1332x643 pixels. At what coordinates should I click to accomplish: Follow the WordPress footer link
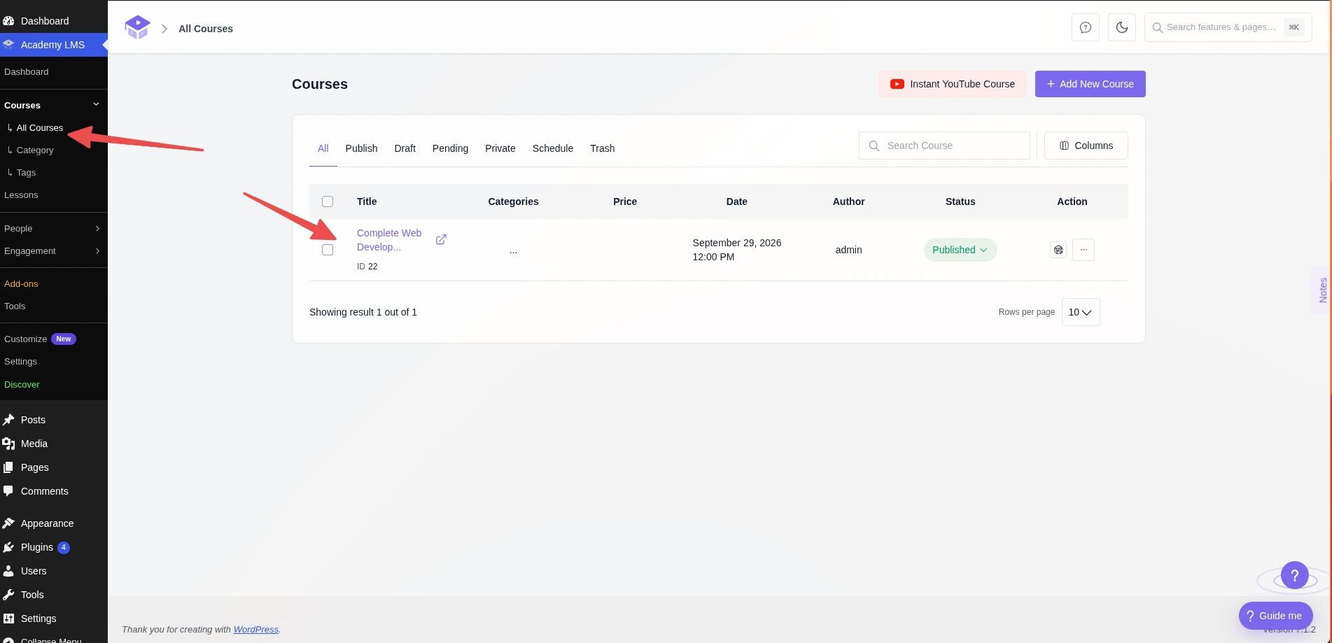pyautogui.click(x=256, y=630)
